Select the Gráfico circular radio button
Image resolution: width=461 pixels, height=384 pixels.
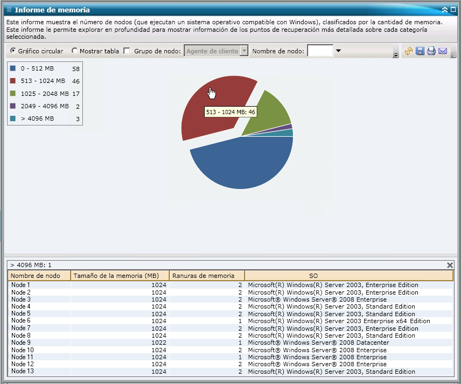pyautogui.click(x=13, y=51)
